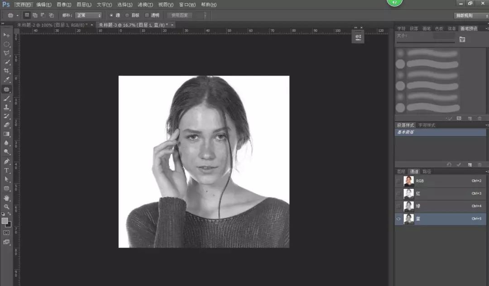
Task: Select the Move tool
Action: pos(6,35)
